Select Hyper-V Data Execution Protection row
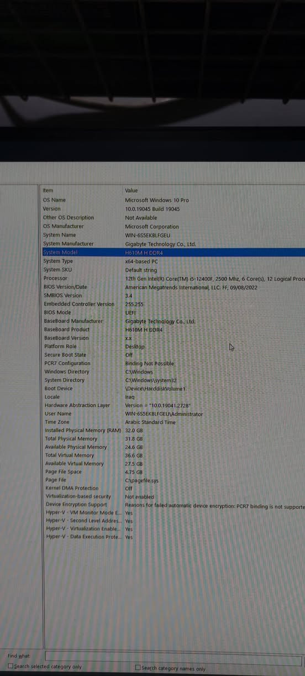305x676 pixels. (173, 537)
